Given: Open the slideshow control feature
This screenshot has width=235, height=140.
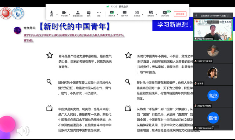Looking at the screenshot, I should [x=165, y=14].
